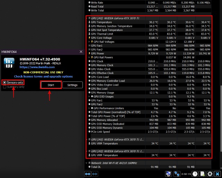This screenshot has width=222, height=178.
Task: Click the log file export icon
Action: click(x=202, y=173)
